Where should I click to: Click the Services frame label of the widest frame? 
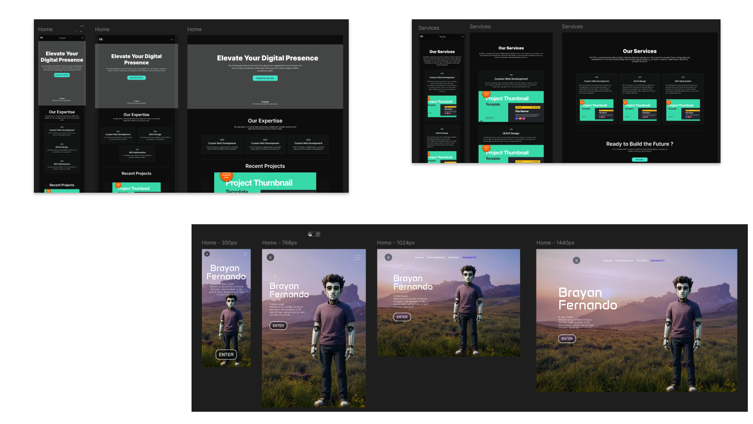pos(572,27)
